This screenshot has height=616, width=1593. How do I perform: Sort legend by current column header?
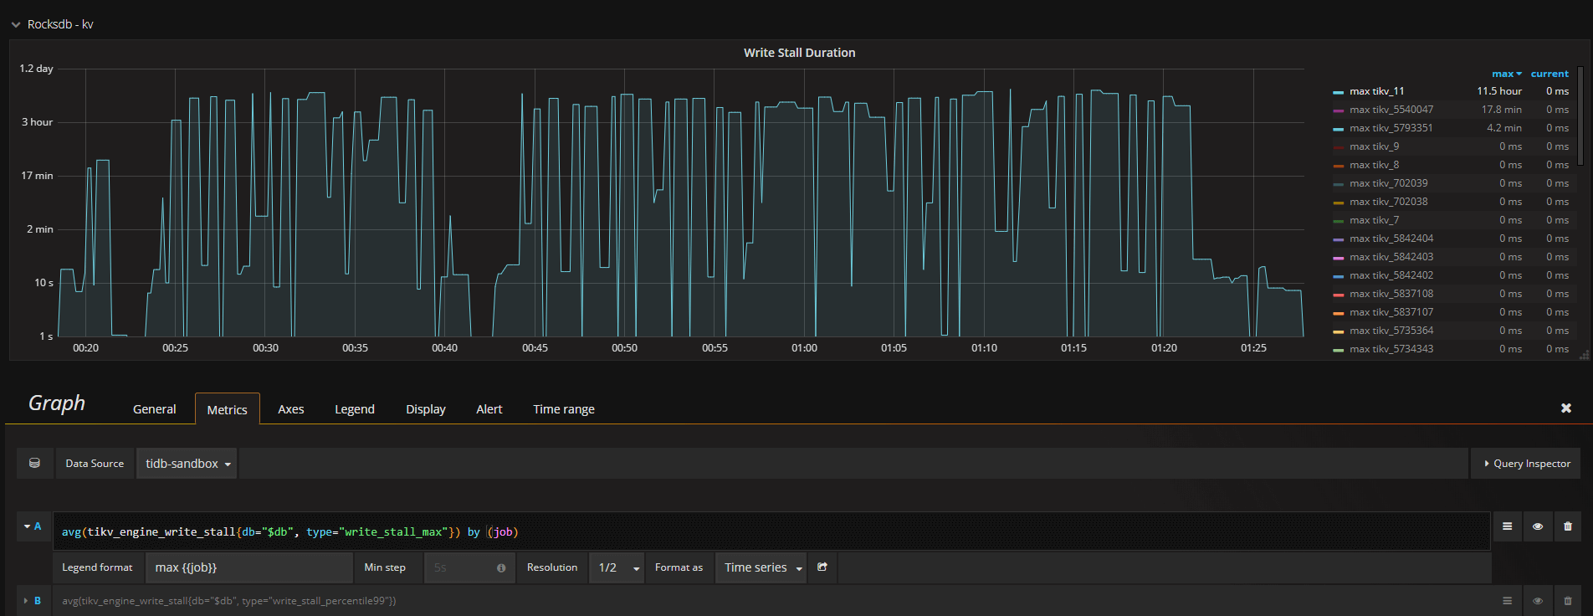(x=1549, y=74)
